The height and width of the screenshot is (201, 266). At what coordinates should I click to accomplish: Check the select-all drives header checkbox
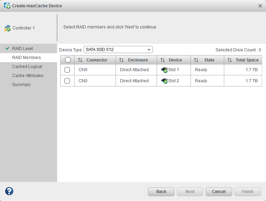tap(68, 60)
